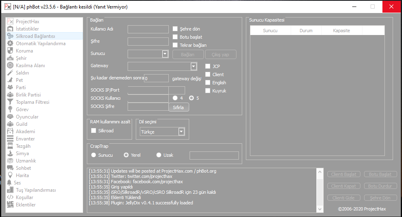
Task: Open İstatistikler in the sidebar
Action: 27,29
